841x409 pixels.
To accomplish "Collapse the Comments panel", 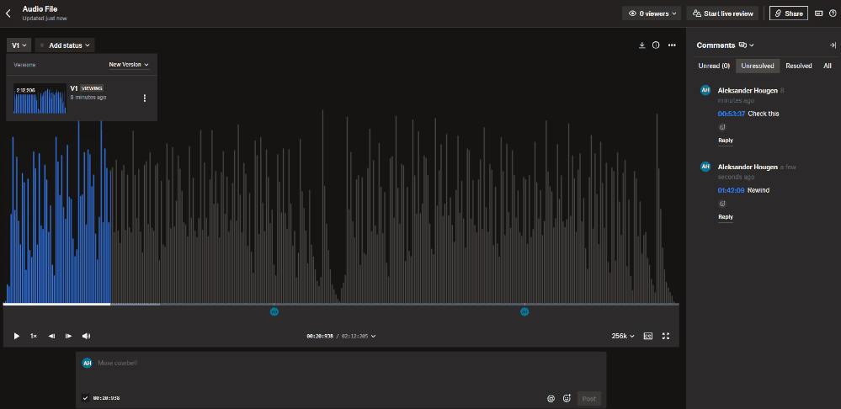I will click(x=832, y=45).
